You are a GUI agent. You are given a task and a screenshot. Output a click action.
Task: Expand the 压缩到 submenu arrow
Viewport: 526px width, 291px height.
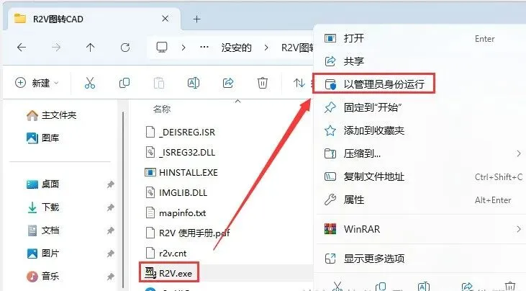pyautogui.click(x=519, y=153)
